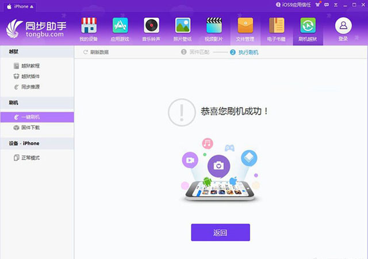This screenshot has width=368, height=259.
Task: Select the iPhone device tab in the title bar
Action: pyautogui.click(x=20, y=6)
